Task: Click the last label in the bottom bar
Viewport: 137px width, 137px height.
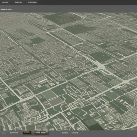Action: (74, 133)
